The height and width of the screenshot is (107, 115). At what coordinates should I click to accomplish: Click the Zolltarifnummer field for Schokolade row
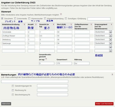pyautogui.click(x=82, y=32)
